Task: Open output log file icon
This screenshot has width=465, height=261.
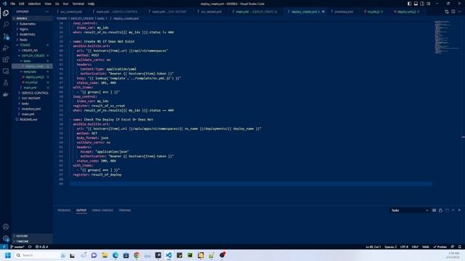Action: [x=447, y=210]
